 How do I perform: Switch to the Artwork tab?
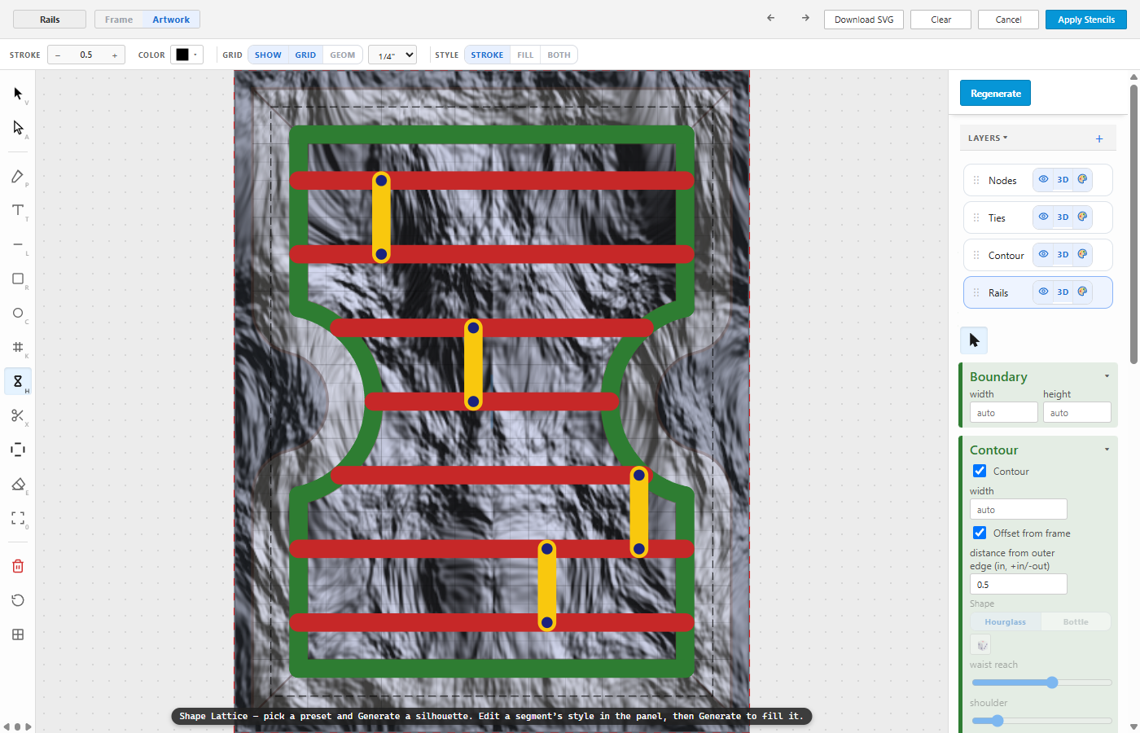pos(171,20)
